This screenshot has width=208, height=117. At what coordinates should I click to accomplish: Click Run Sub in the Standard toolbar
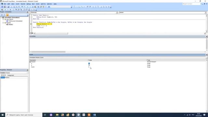click(x=28, y=7)
